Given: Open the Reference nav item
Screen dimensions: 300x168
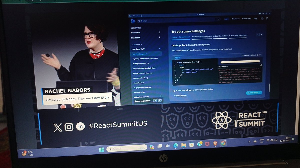Looking at the screenshot, I should pyautogui.click(x=235, y=19).
